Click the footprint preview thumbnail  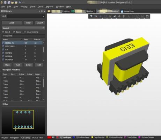pos(23,120)
